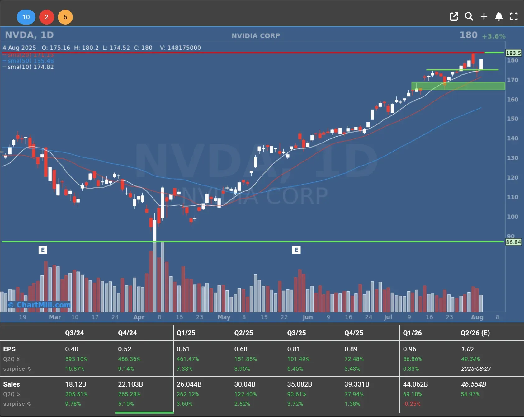The width and height of the screenshot is (524, 417).
Task: Click the blue badge showing 10
Action: pos(26,17)
